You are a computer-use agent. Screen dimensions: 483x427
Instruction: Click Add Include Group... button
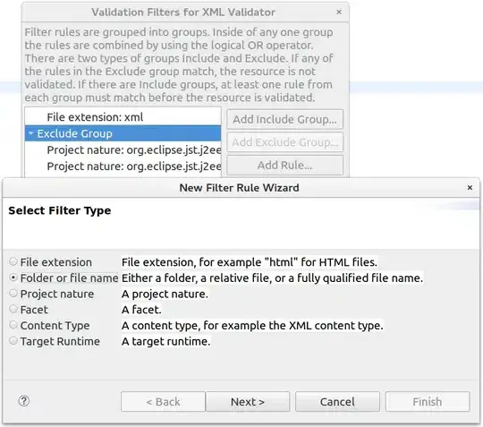pos(285,119)
